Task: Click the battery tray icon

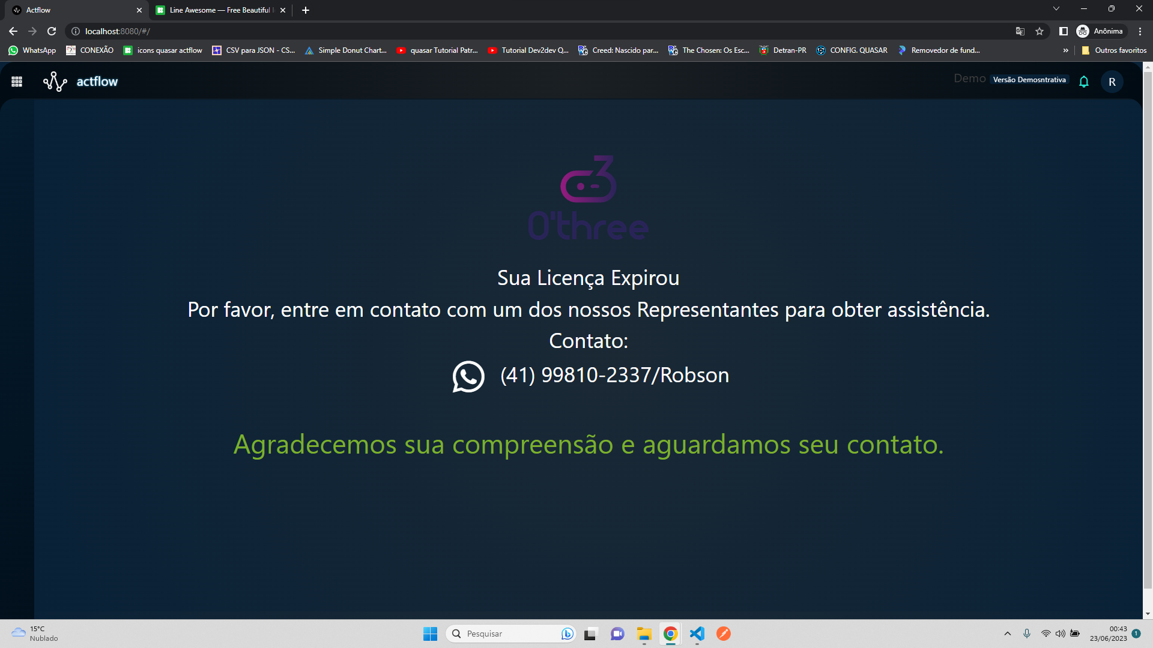Action: point(1075,634)
